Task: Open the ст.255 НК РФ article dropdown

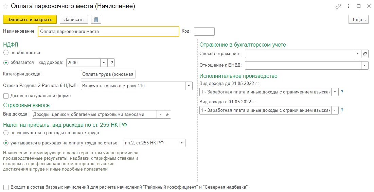Action: click(181, 143)
